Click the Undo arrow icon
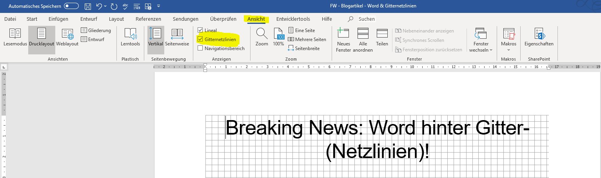This screenshot has width=601, height=178. point(99,6)
